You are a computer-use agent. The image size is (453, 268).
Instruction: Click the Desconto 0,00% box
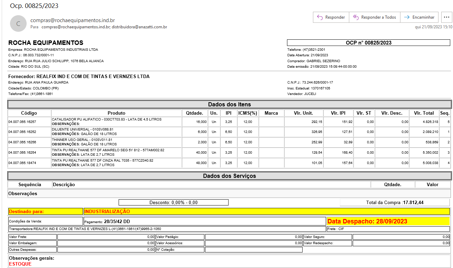click(173, 202)
